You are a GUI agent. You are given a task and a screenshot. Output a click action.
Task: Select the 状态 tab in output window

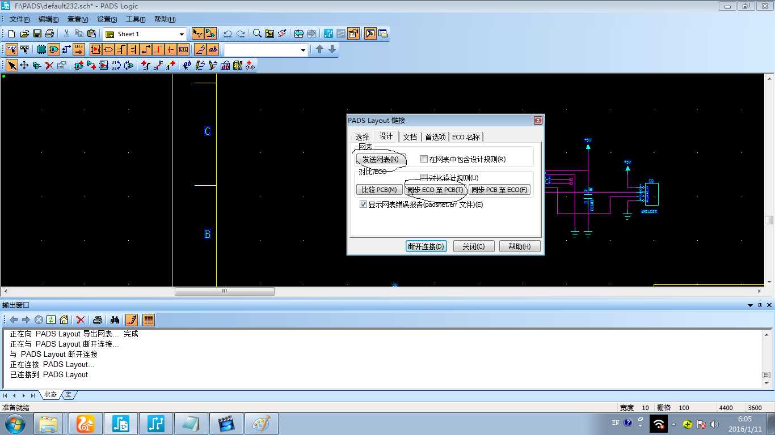point(50,395)
